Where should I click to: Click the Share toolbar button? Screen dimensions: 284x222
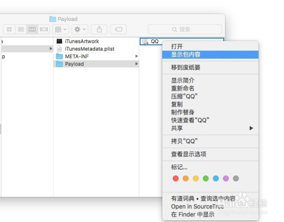click(99, 30)
